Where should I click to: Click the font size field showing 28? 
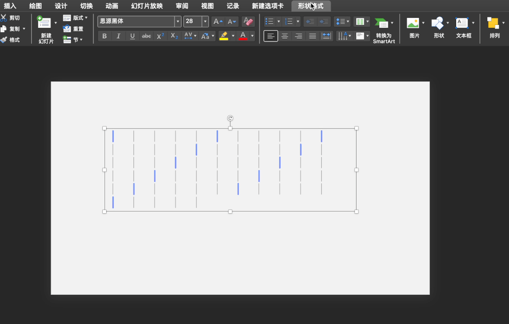pyautogui.click(x=192, y=21)
